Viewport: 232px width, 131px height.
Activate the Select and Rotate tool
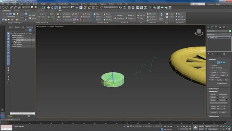tap(52, 7)
